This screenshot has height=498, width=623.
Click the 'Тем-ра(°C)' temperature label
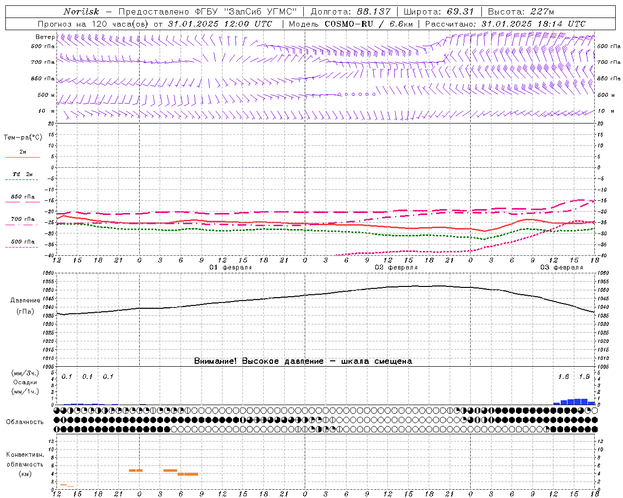[23, 138]
